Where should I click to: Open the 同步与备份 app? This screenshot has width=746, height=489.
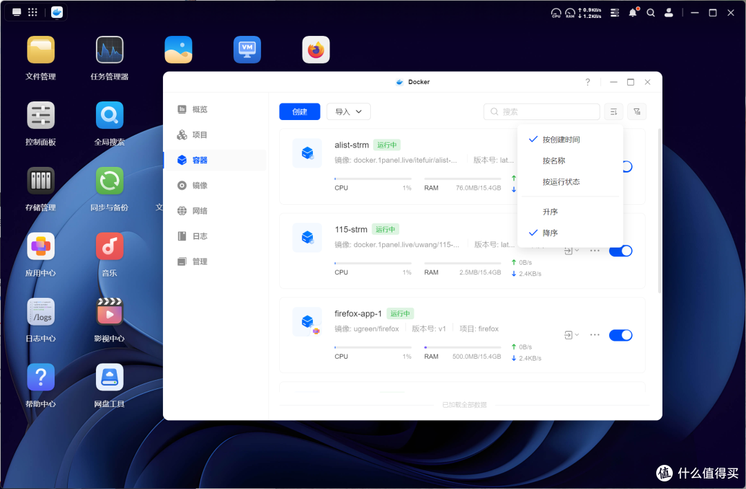tap(109, 181)
